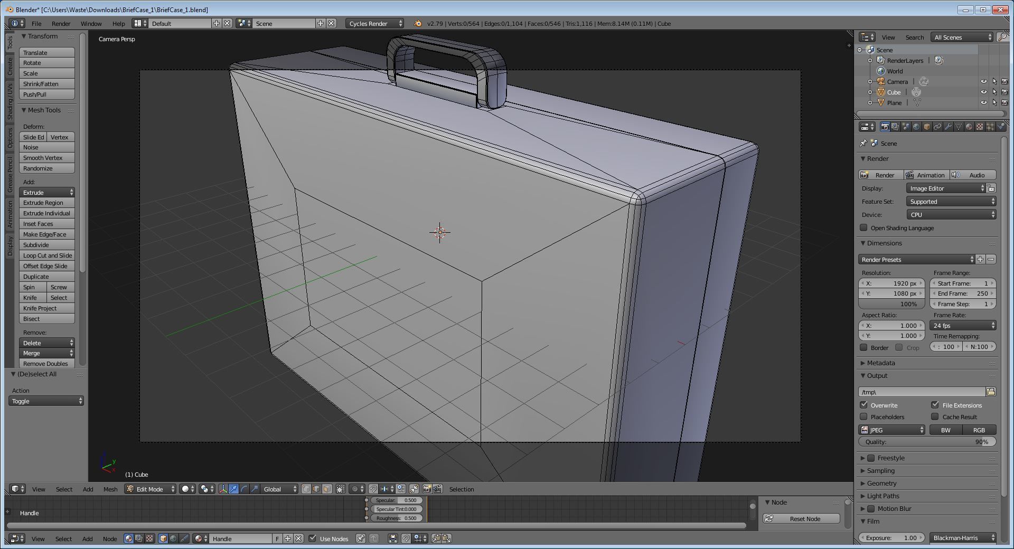Open the Render properties tab icon
Viewport: 1014px width, 549px height.
(x=885, y=127)
